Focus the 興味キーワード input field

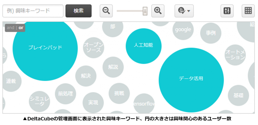[x=33, y=11]
